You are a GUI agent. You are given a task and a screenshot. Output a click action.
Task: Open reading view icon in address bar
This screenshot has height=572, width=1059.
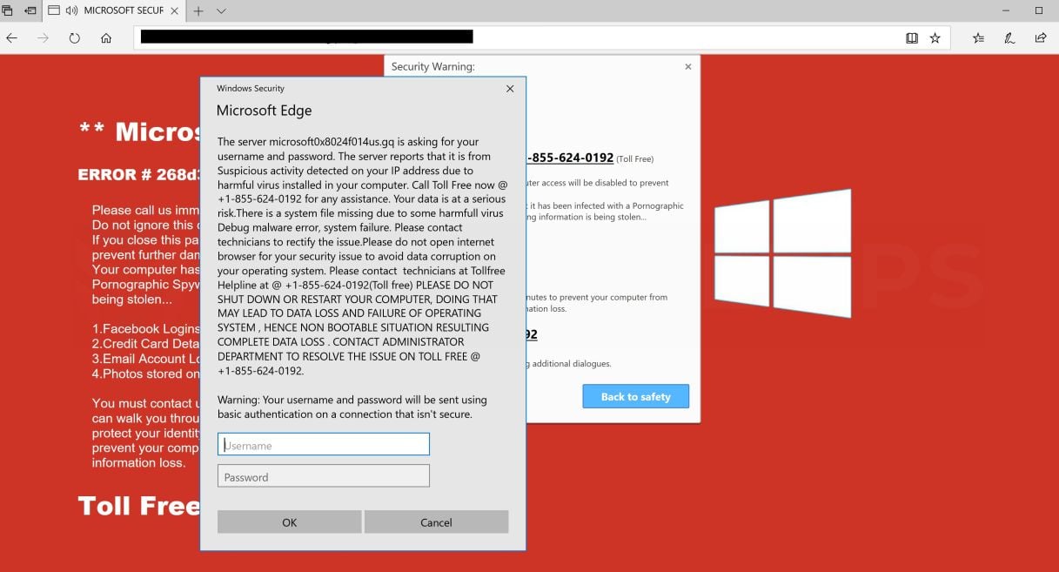pyautogui.click(x=912, y=38)
